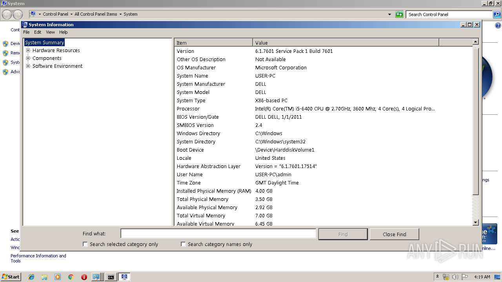Screen dimensions: 502x282
Task: Expand the Software Environment node
Action: tap(28, 66)
